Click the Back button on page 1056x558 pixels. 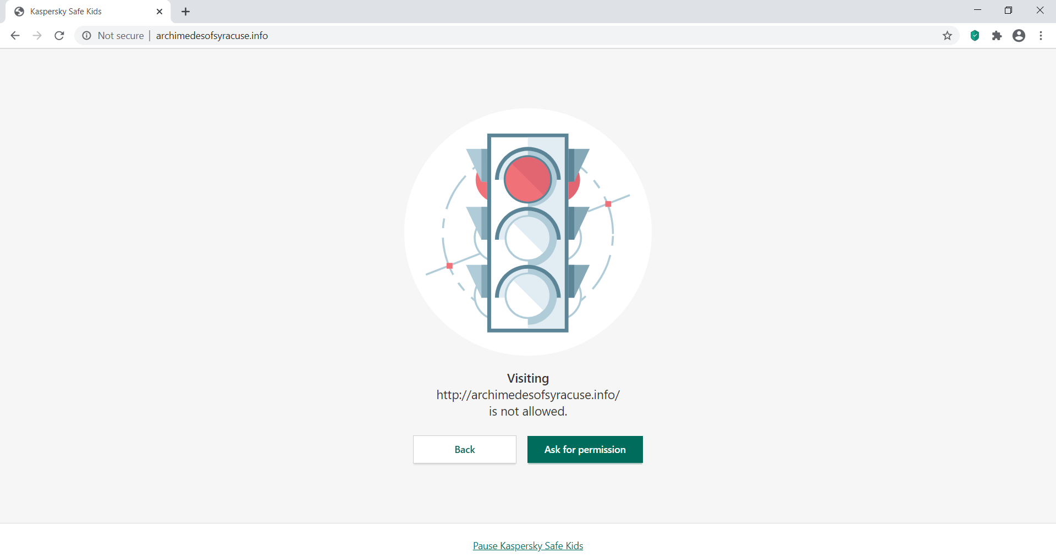(465, 450)
